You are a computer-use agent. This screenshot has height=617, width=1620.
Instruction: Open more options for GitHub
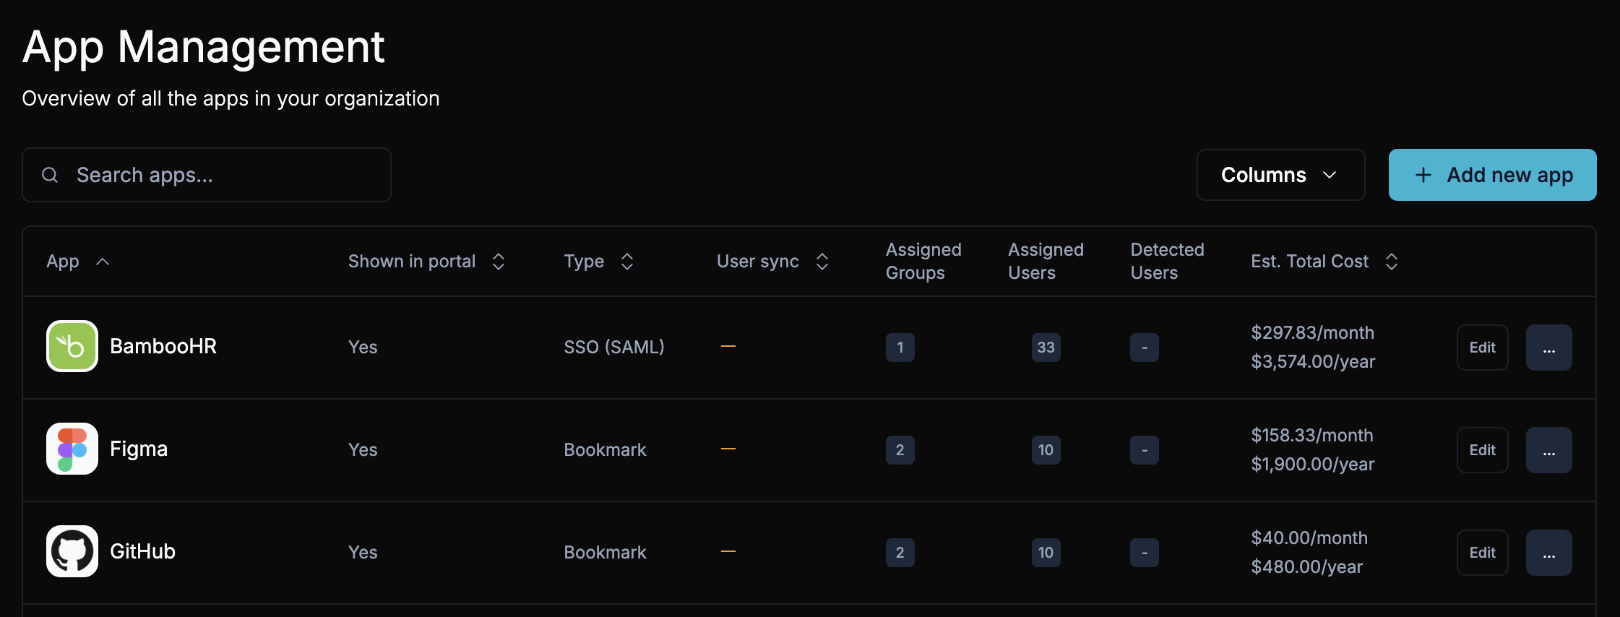tap(1548, 553)
